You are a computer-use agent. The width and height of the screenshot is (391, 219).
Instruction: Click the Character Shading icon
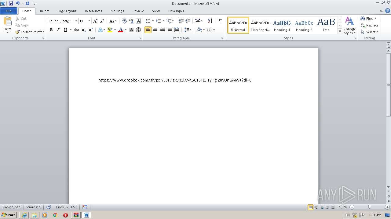coord(131,30)
